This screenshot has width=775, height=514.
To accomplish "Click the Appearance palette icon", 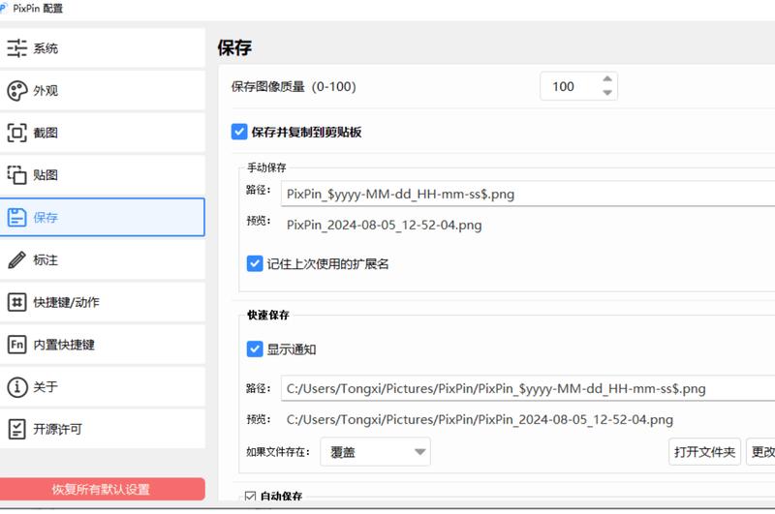I will pos(16,91).
